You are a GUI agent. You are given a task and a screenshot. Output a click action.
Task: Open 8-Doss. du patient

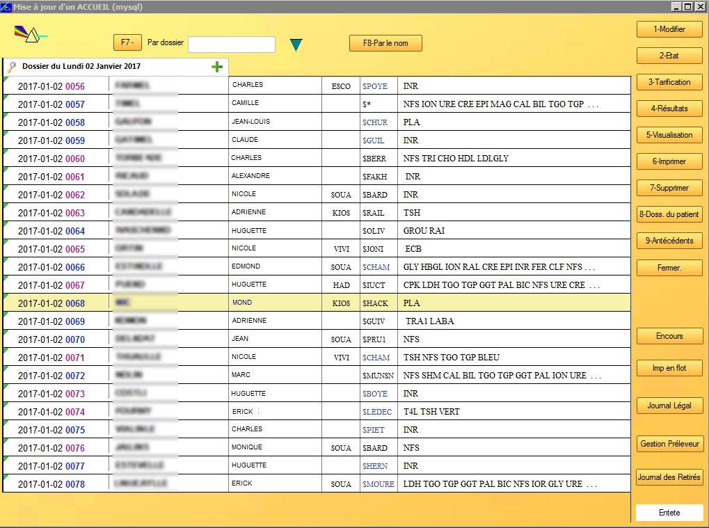[669, 214]
